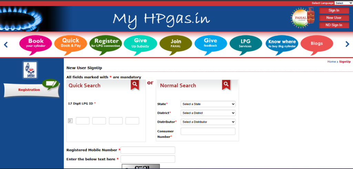Click the ND Sign In button
Screen dimensions: 353x169
334,25
